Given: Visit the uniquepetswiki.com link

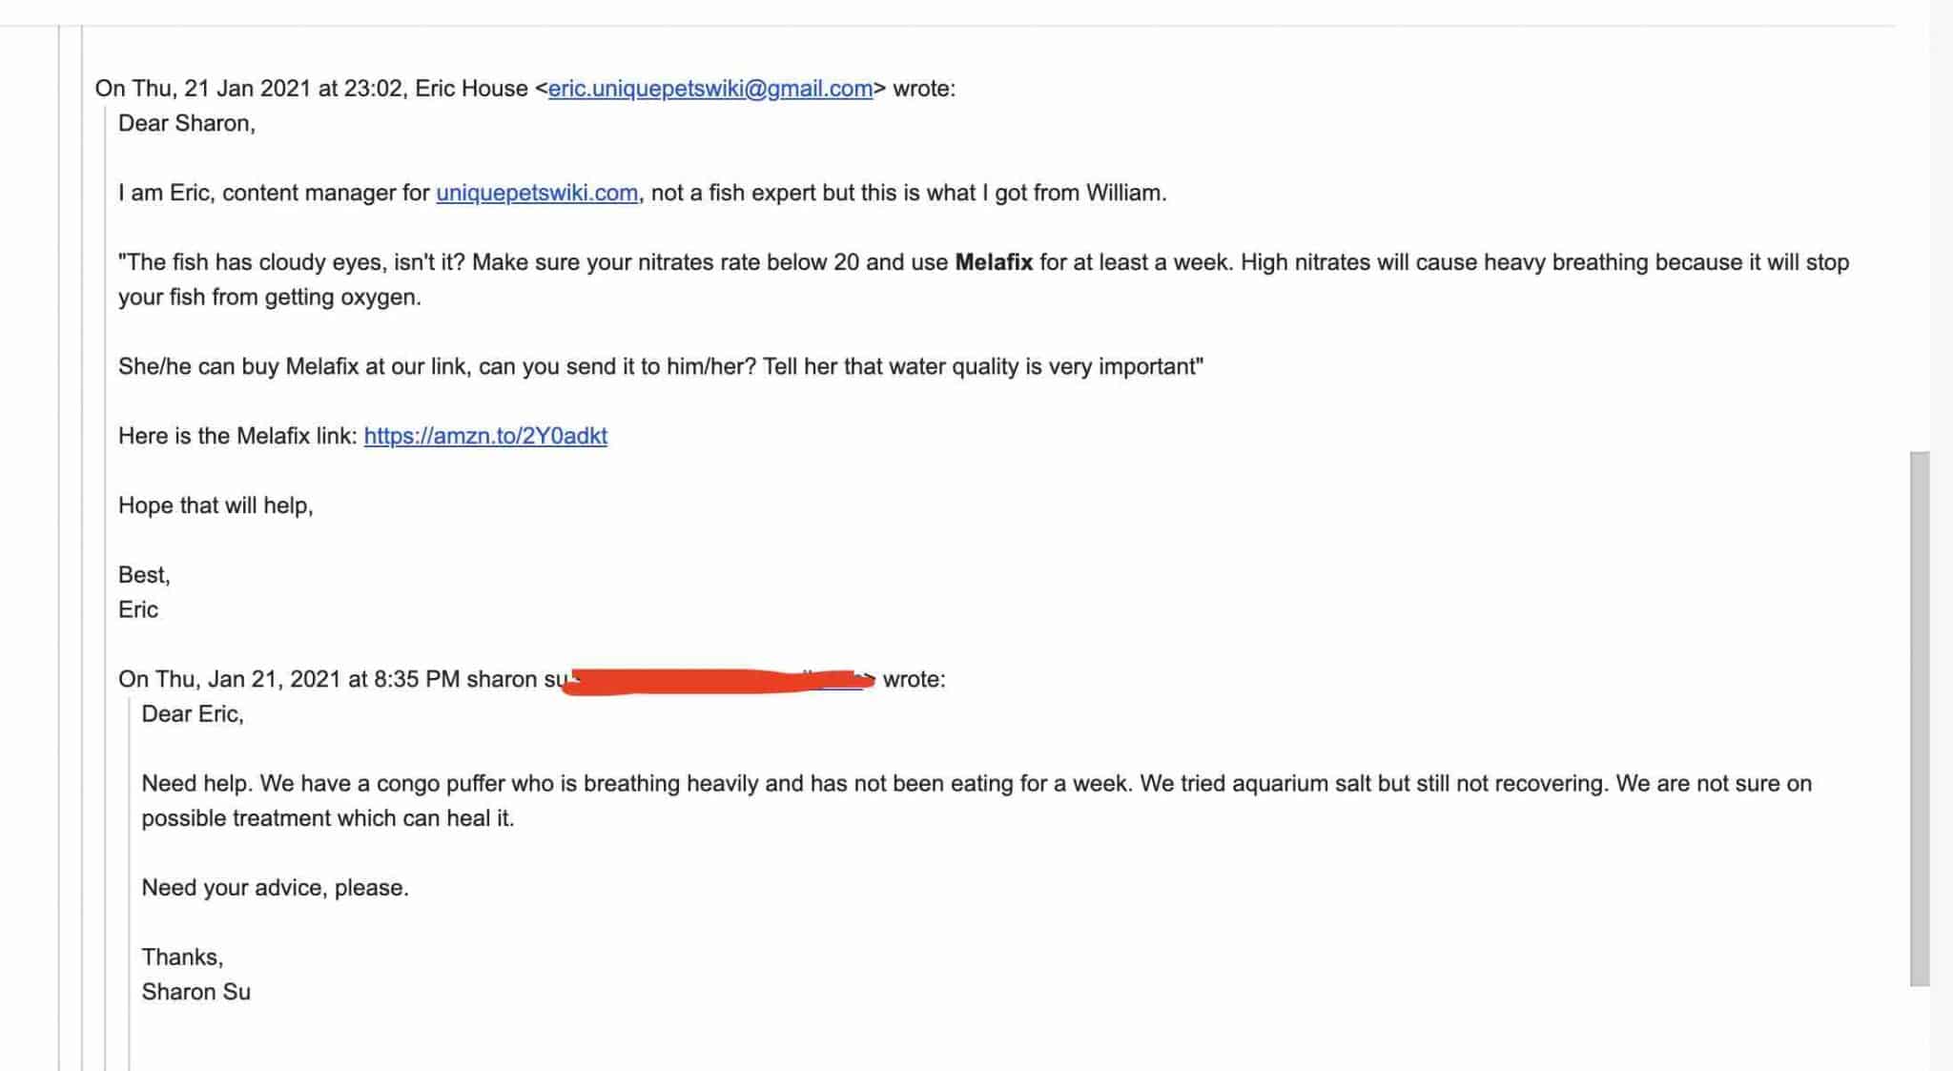Looking at the screenshot, I should (537, 193).
